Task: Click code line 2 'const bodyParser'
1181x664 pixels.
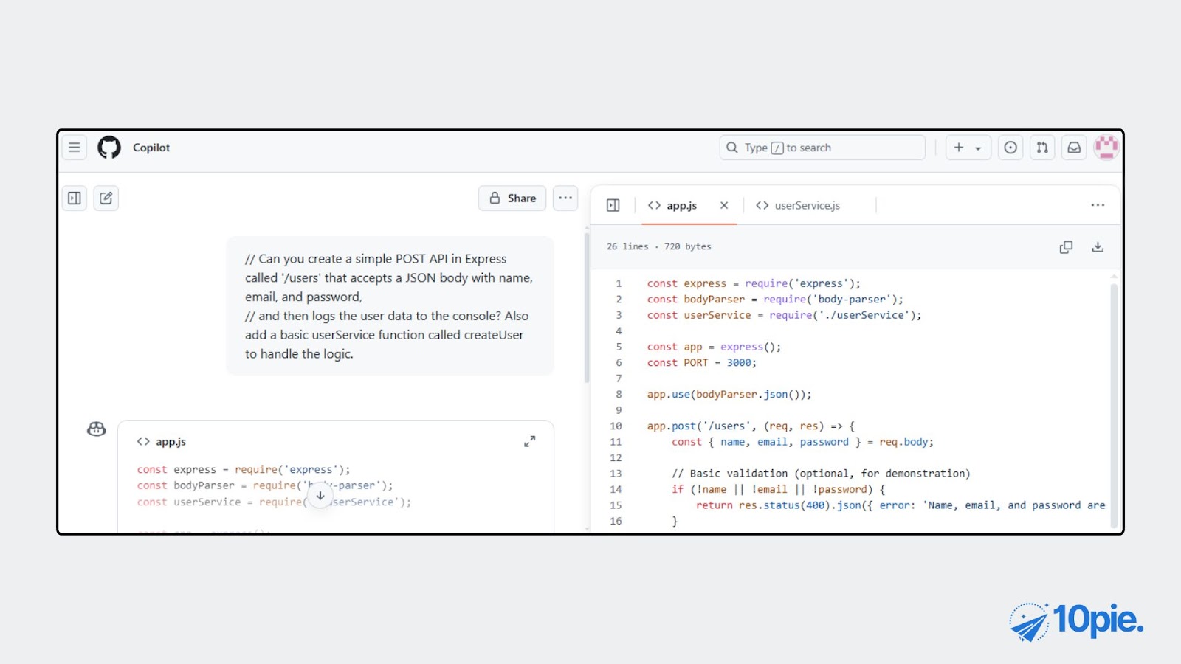Action: coord(775,299)
